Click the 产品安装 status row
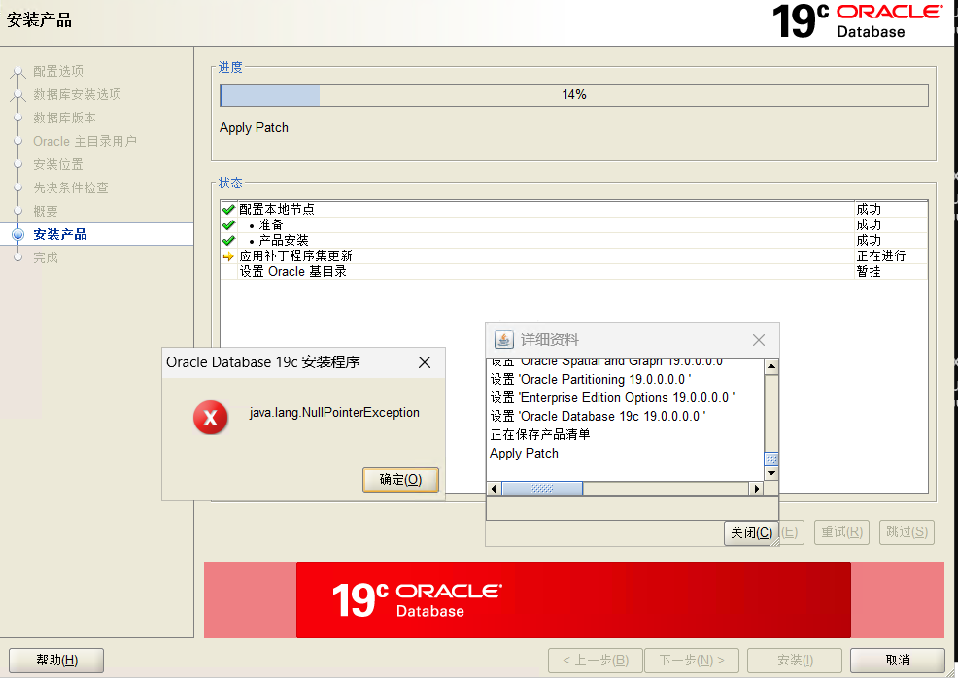Image resolution: width=958 pixels, height=680 pixels. click(573, 241)
